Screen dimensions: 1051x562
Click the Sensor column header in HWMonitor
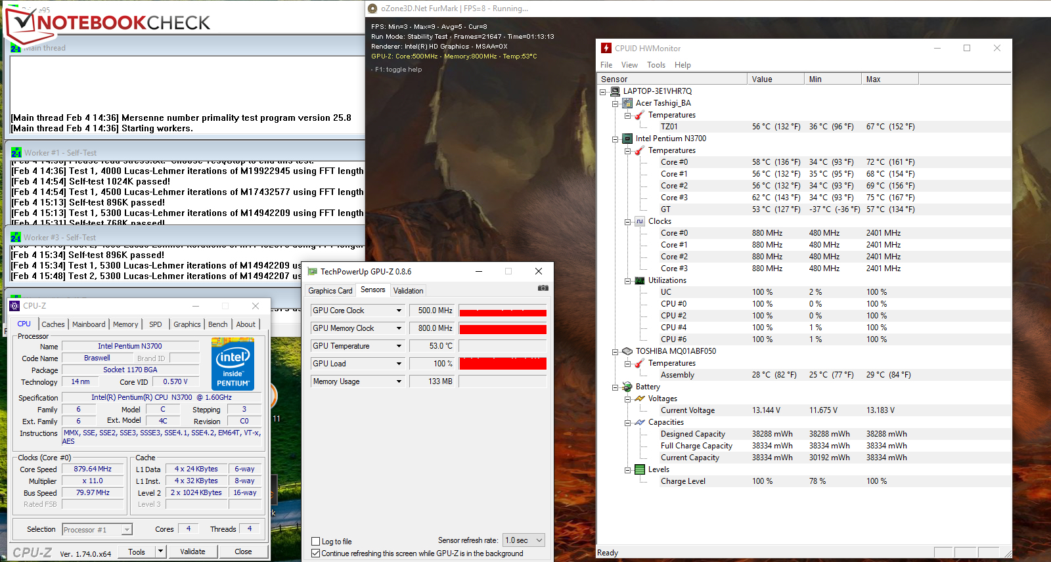pyautogui.click(x=673, y=79)
